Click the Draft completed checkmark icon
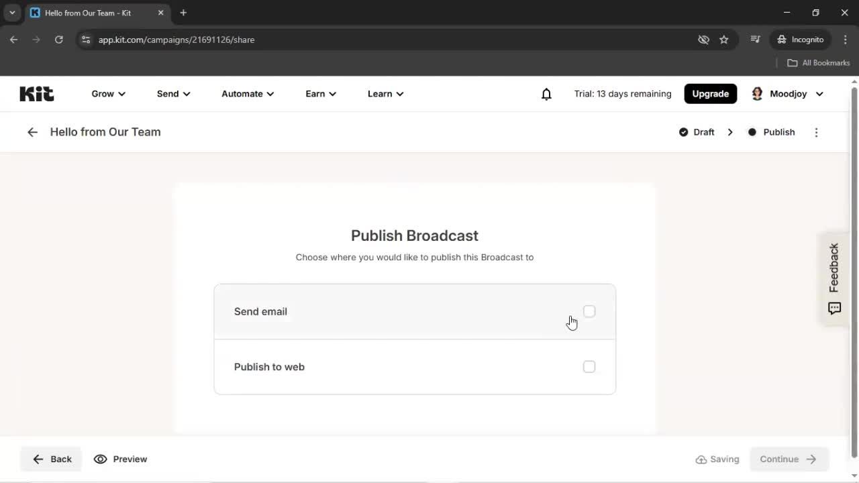 point(683,132)
